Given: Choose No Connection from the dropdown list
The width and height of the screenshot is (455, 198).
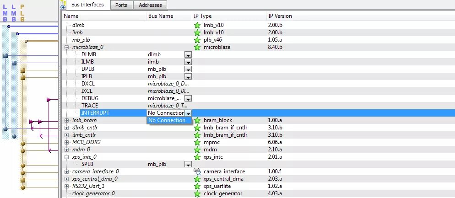Looking at the screenshot, I should point(169,120).
